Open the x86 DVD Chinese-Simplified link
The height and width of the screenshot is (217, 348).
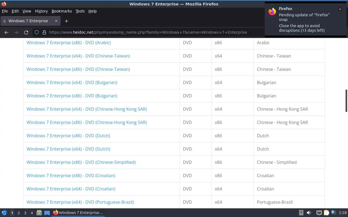(x=81, y=162)
